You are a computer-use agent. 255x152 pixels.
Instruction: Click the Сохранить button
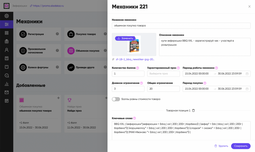(x=241, y=146)
